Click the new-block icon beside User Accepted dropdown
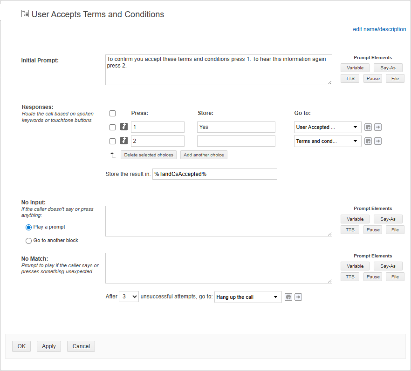 (368, 127)
